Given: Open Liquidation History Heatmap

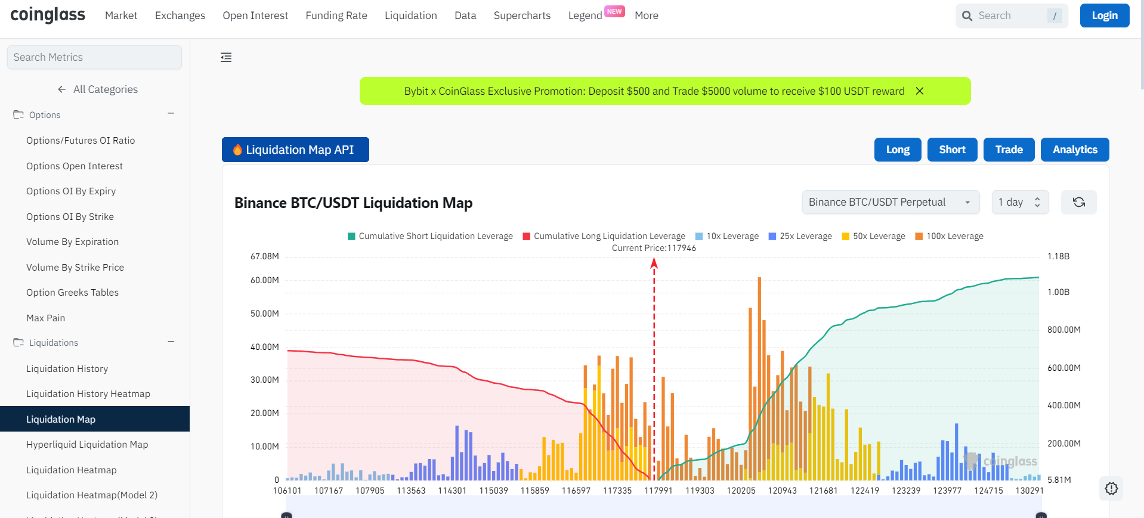Looking at the screenshot, I should [x=88, y=394].
